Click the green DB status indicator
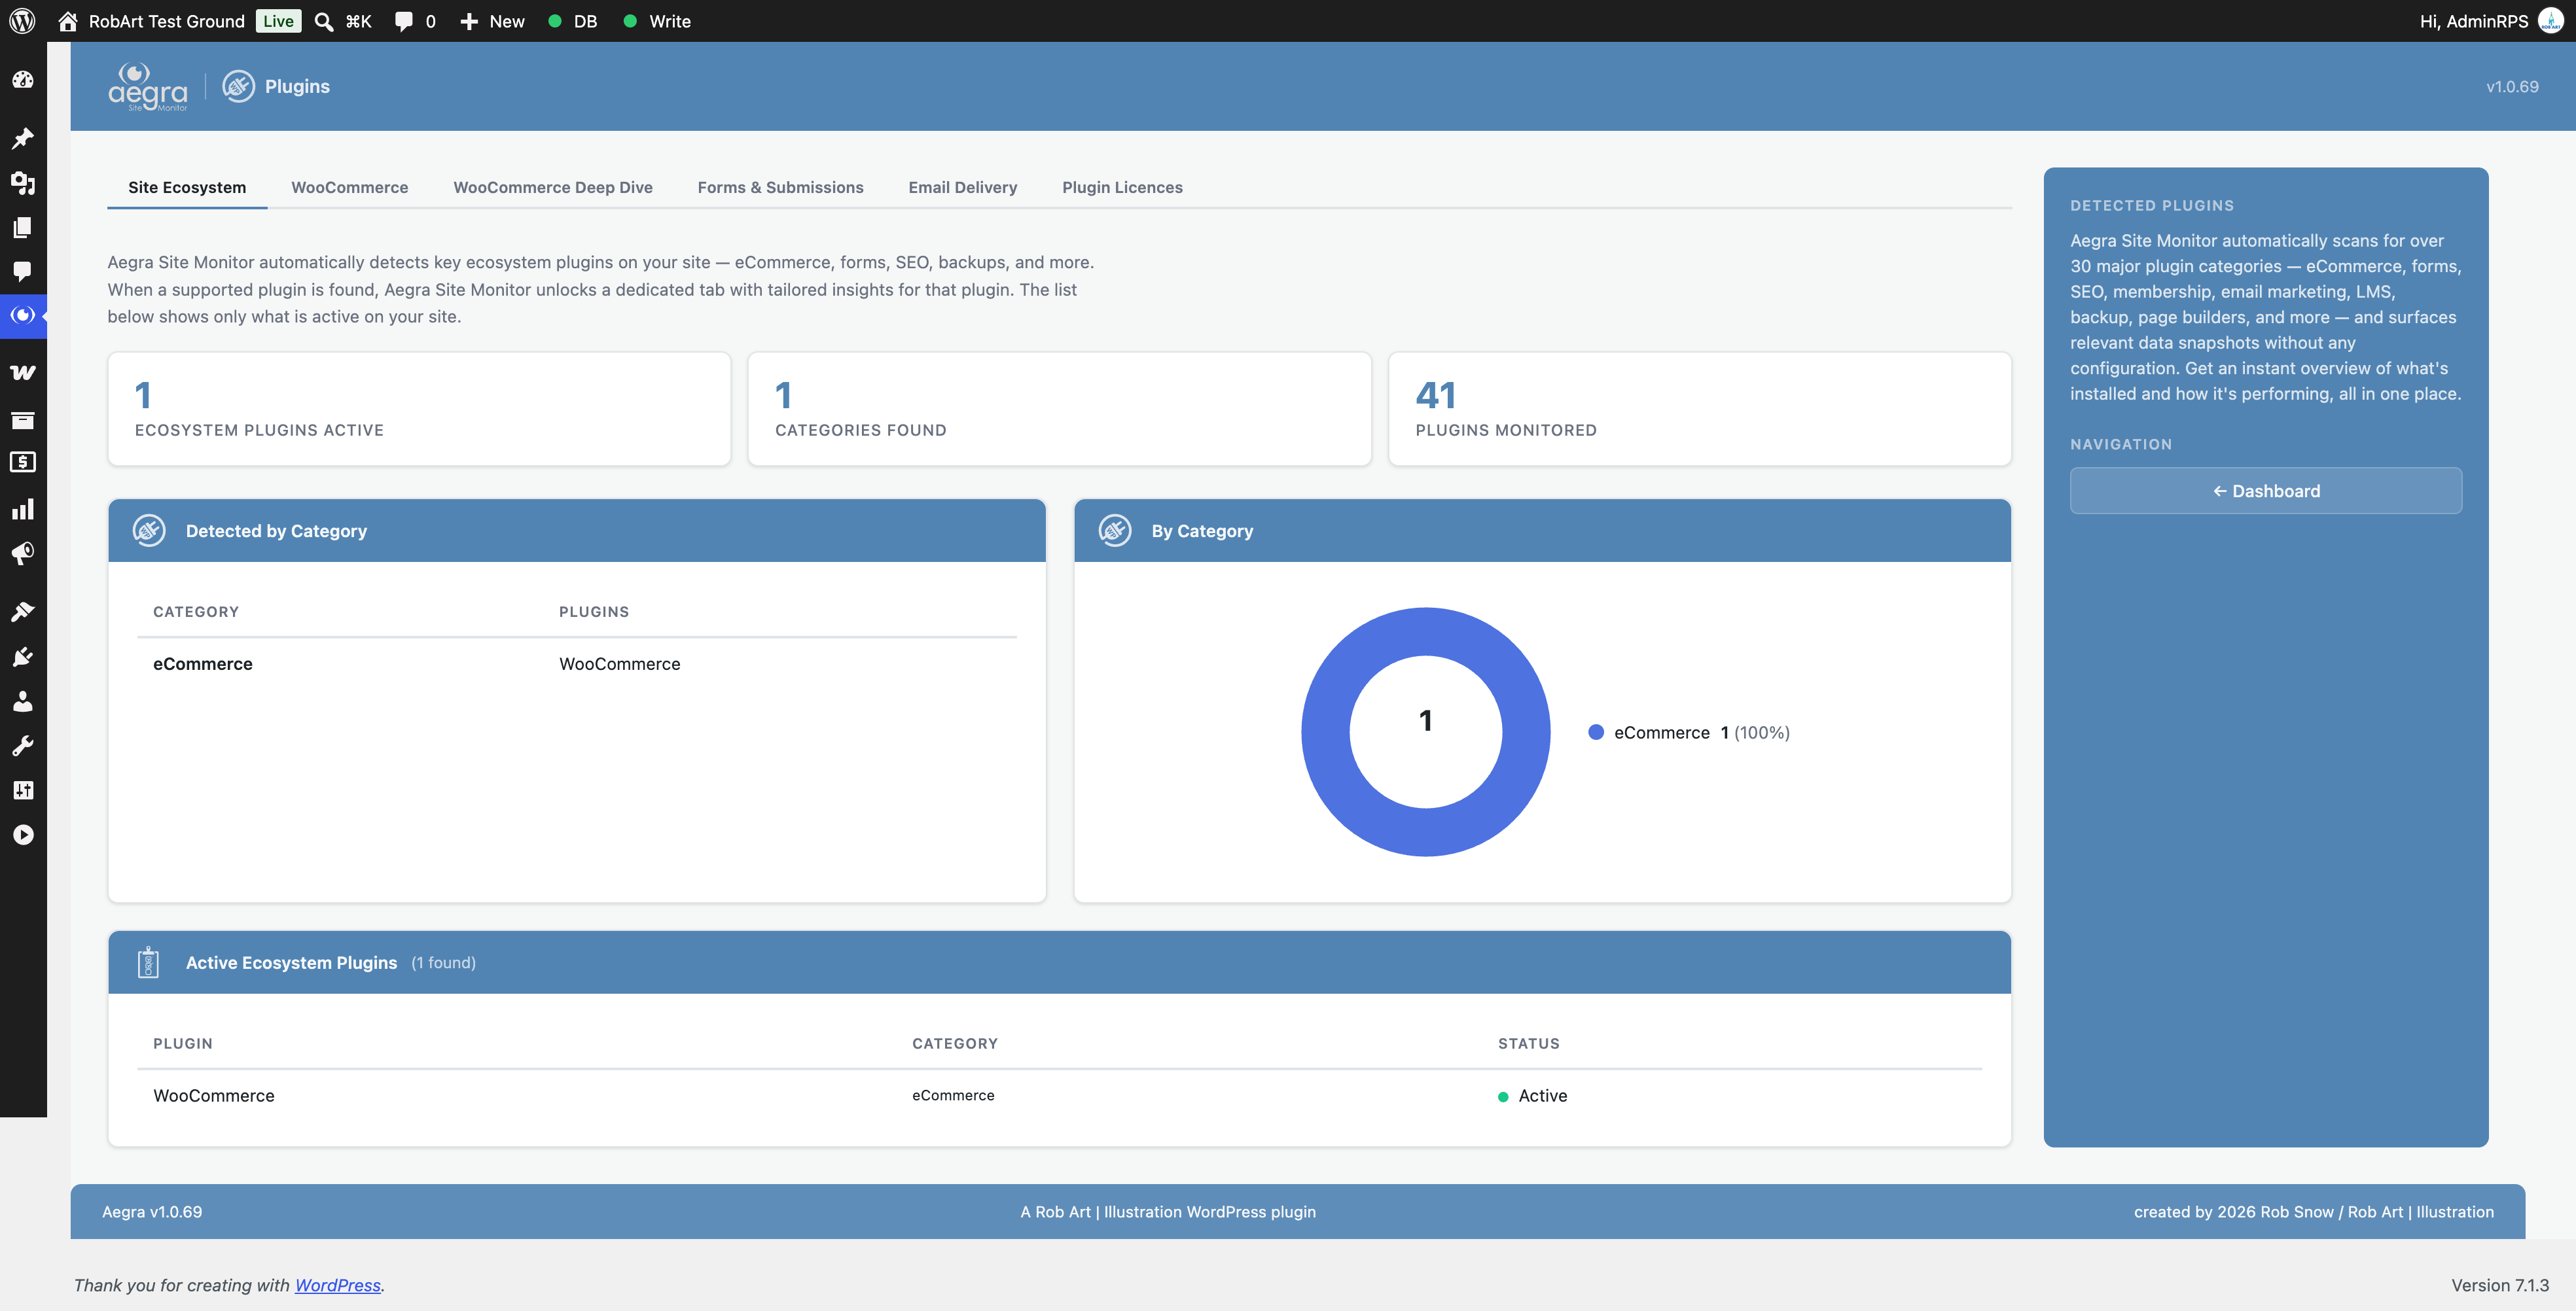The width and height of the screenshot is (2576, 1311). (555, 21)
